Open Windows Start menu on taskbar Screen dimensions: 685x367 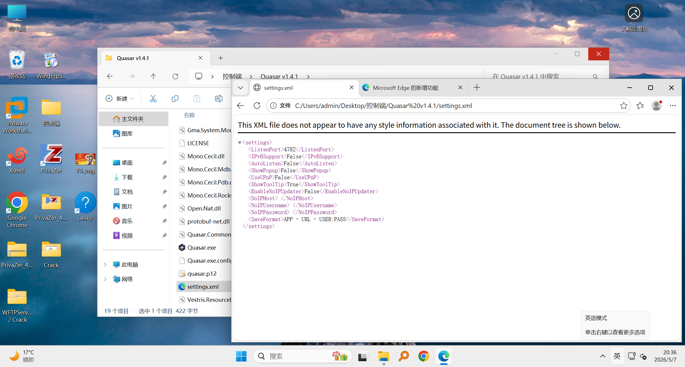click(241, 356)
